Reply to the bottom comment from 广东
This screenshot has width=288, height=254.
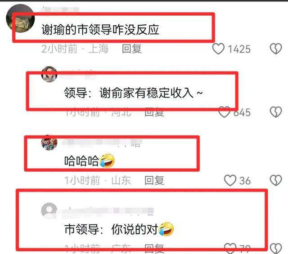pyautogui.click(x=154, y=249)
